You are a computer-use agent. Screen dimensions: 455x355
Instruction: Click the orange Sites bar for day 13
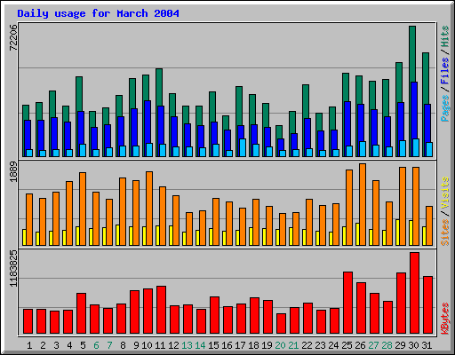pyautogui.click(x=189, y=229)
